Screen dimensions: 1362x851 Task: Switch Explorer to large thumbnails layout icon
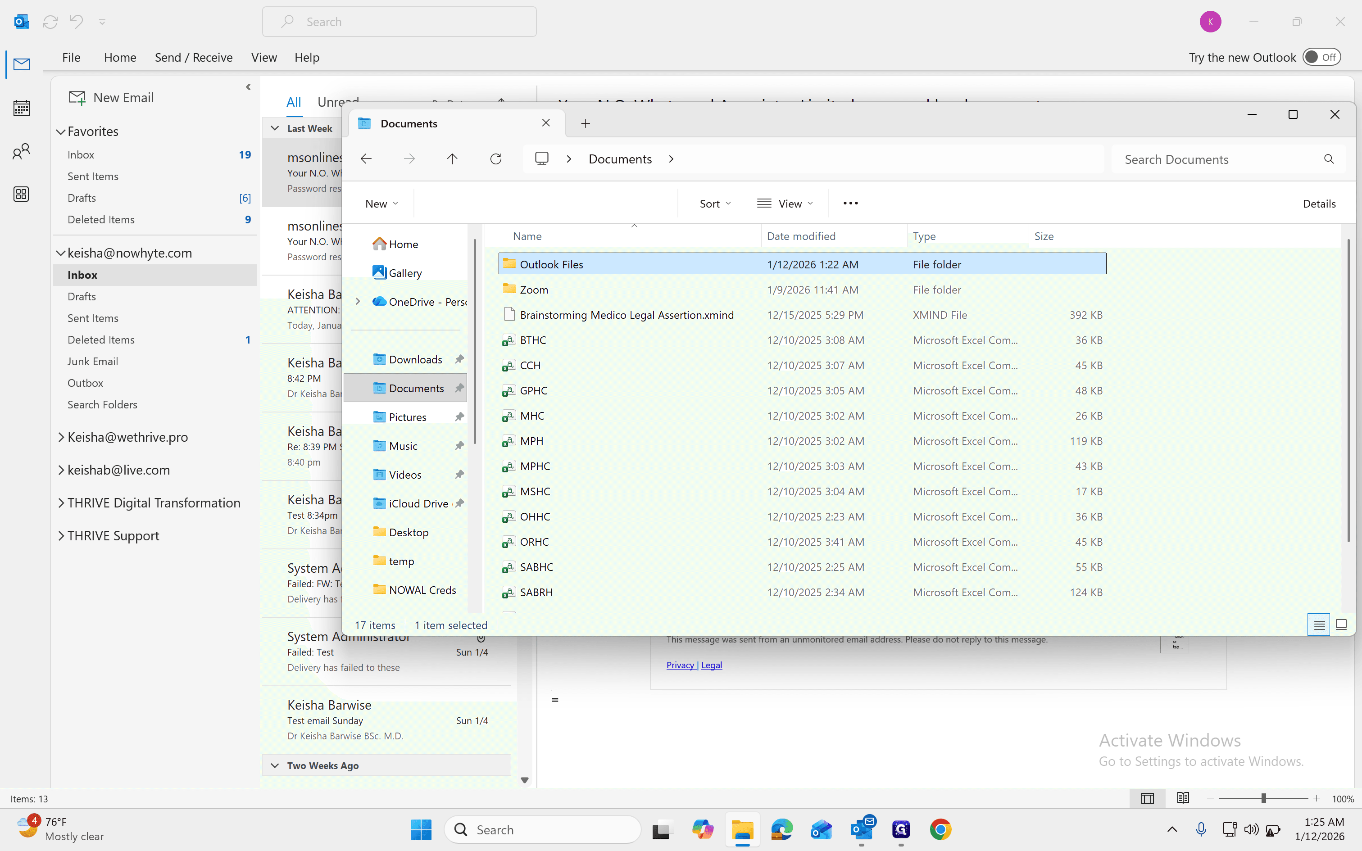tap(1341, 625)
